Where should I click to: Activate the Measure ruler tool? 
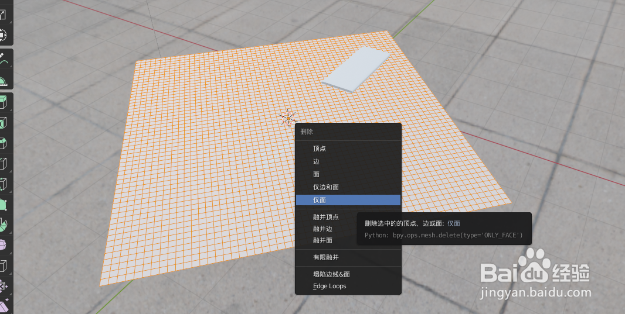[2, 80]
